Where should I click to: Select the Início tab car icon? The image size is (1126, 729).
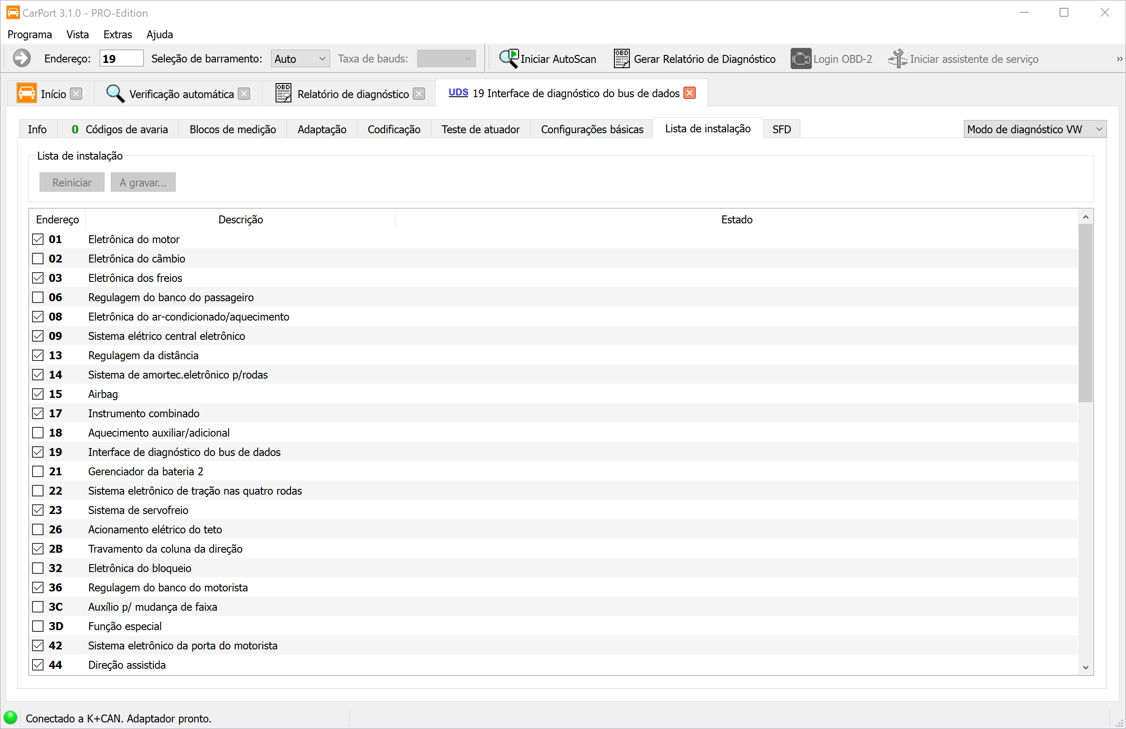point(27,93)
